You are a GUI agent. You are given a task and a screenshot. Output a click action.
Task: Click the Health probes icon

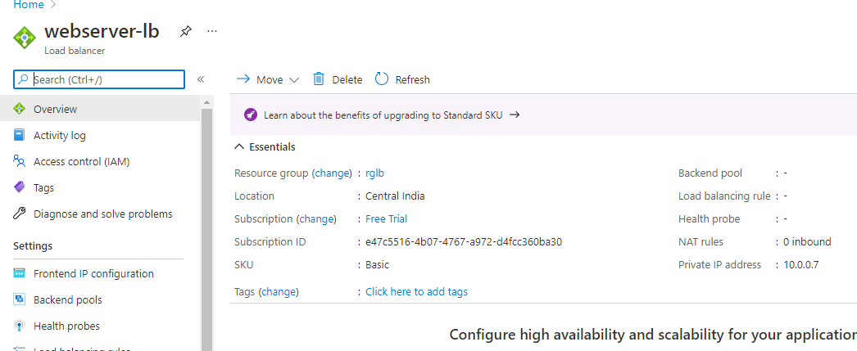(x=19, y=326)
